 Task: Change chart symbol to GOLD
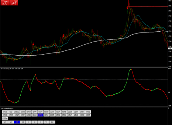pos(11,112)
